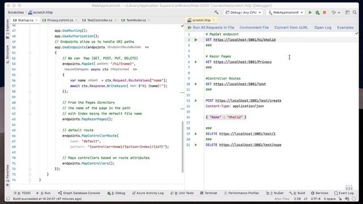
Task: Open the NuGet tool window
Action: (275, 193)
